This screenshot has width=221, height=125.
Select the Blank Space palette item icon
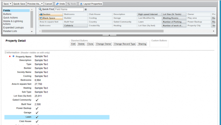click(41, 18)
